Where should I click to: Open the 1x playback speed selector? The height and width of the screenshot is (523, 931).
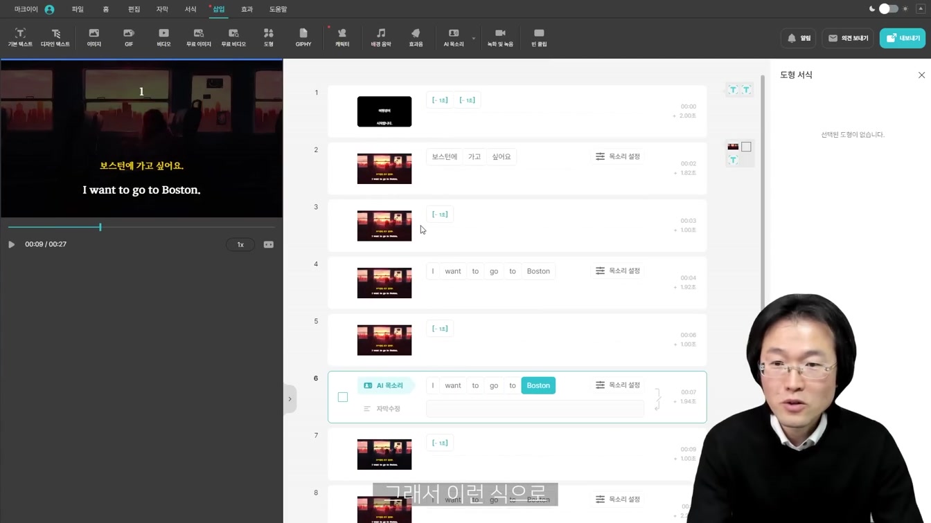point(240,244)
